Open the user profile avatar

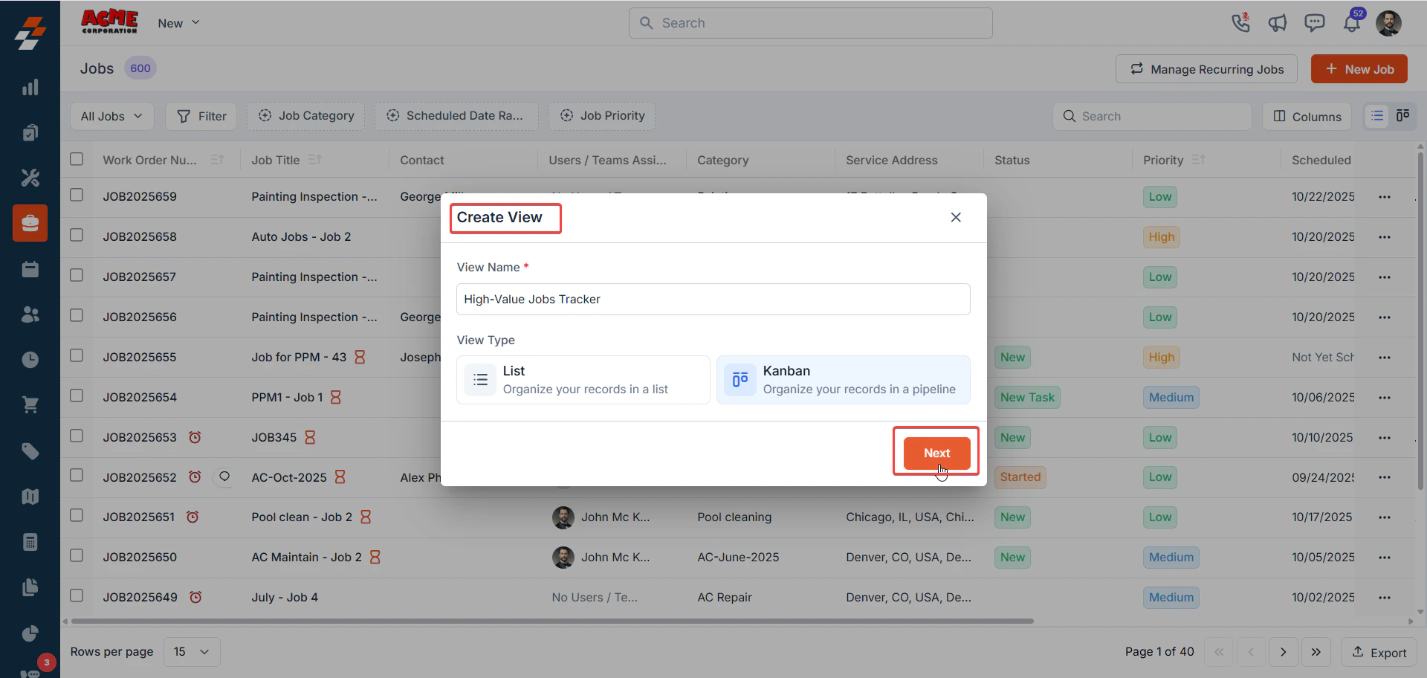pos(1388,23)
